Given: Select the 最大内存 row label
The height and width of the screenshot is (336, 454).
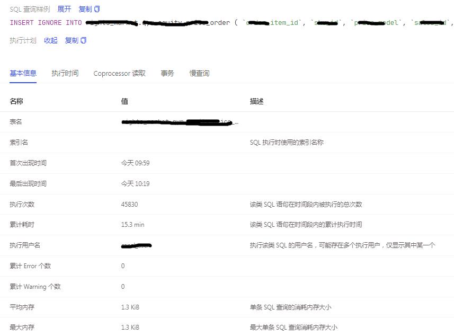Looking at the screenshot, I should 22,328.
